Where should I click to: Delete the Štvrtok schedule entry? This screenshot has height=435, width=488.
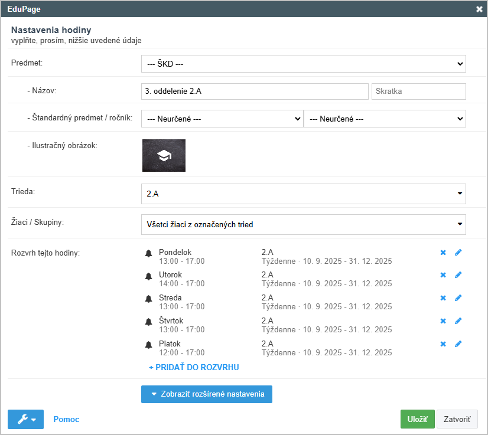(443, 321)
